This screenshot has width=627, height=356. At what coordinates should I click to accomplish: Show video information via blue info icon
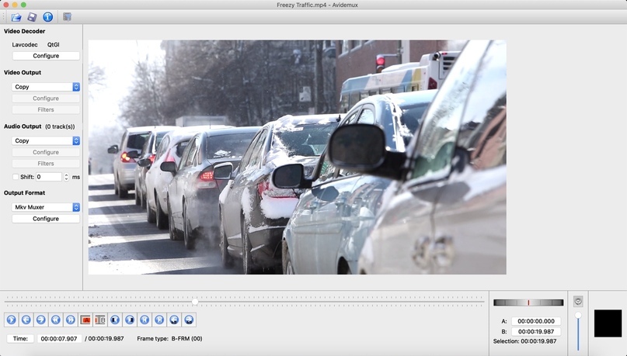(x=47, y=17)
